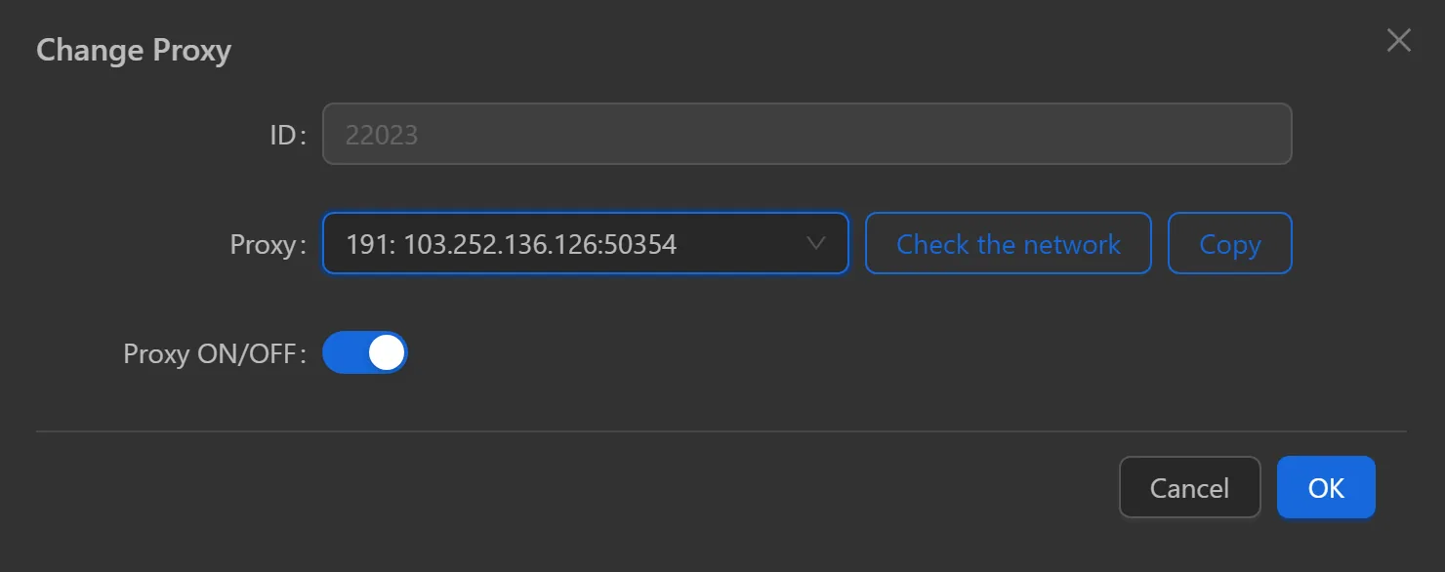Copy the proxy address
1445x572 pixels.
pyautogui.click(x=1229, y=244)
